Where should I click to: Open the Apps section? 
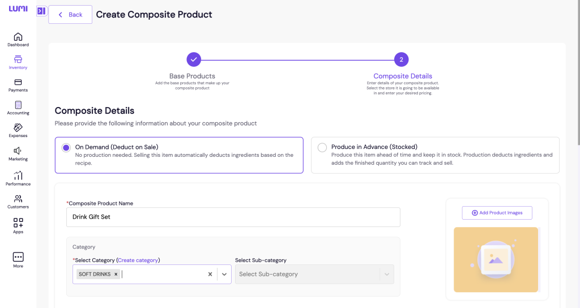tap(18, 226)
